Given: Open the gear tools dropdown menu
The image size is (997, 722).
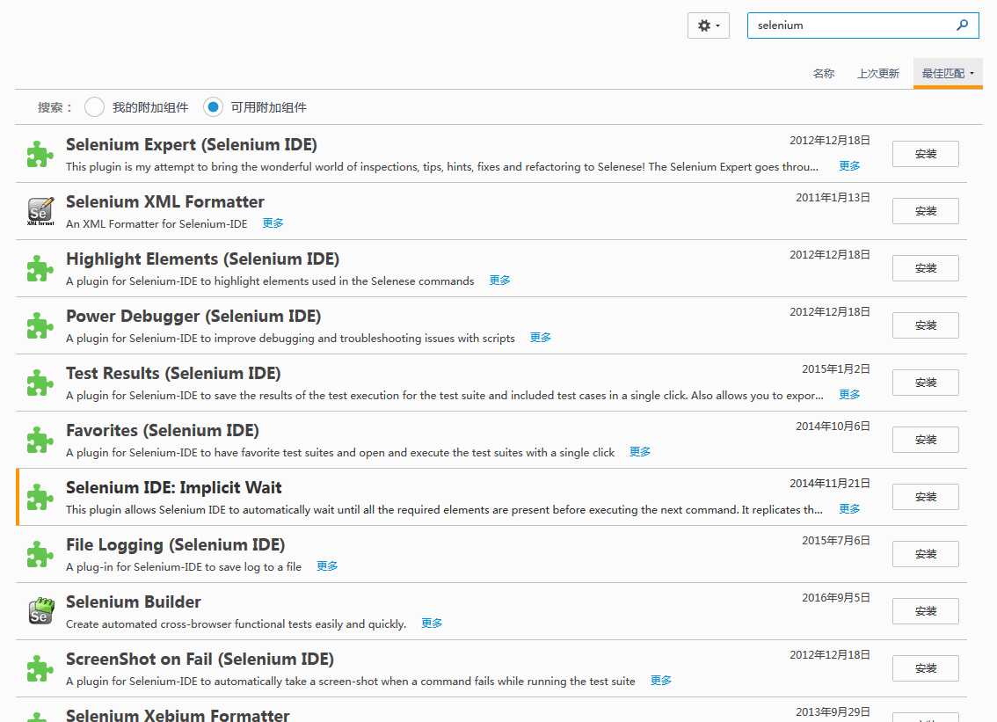Looking at the screenshot, I should coord(709,26).
